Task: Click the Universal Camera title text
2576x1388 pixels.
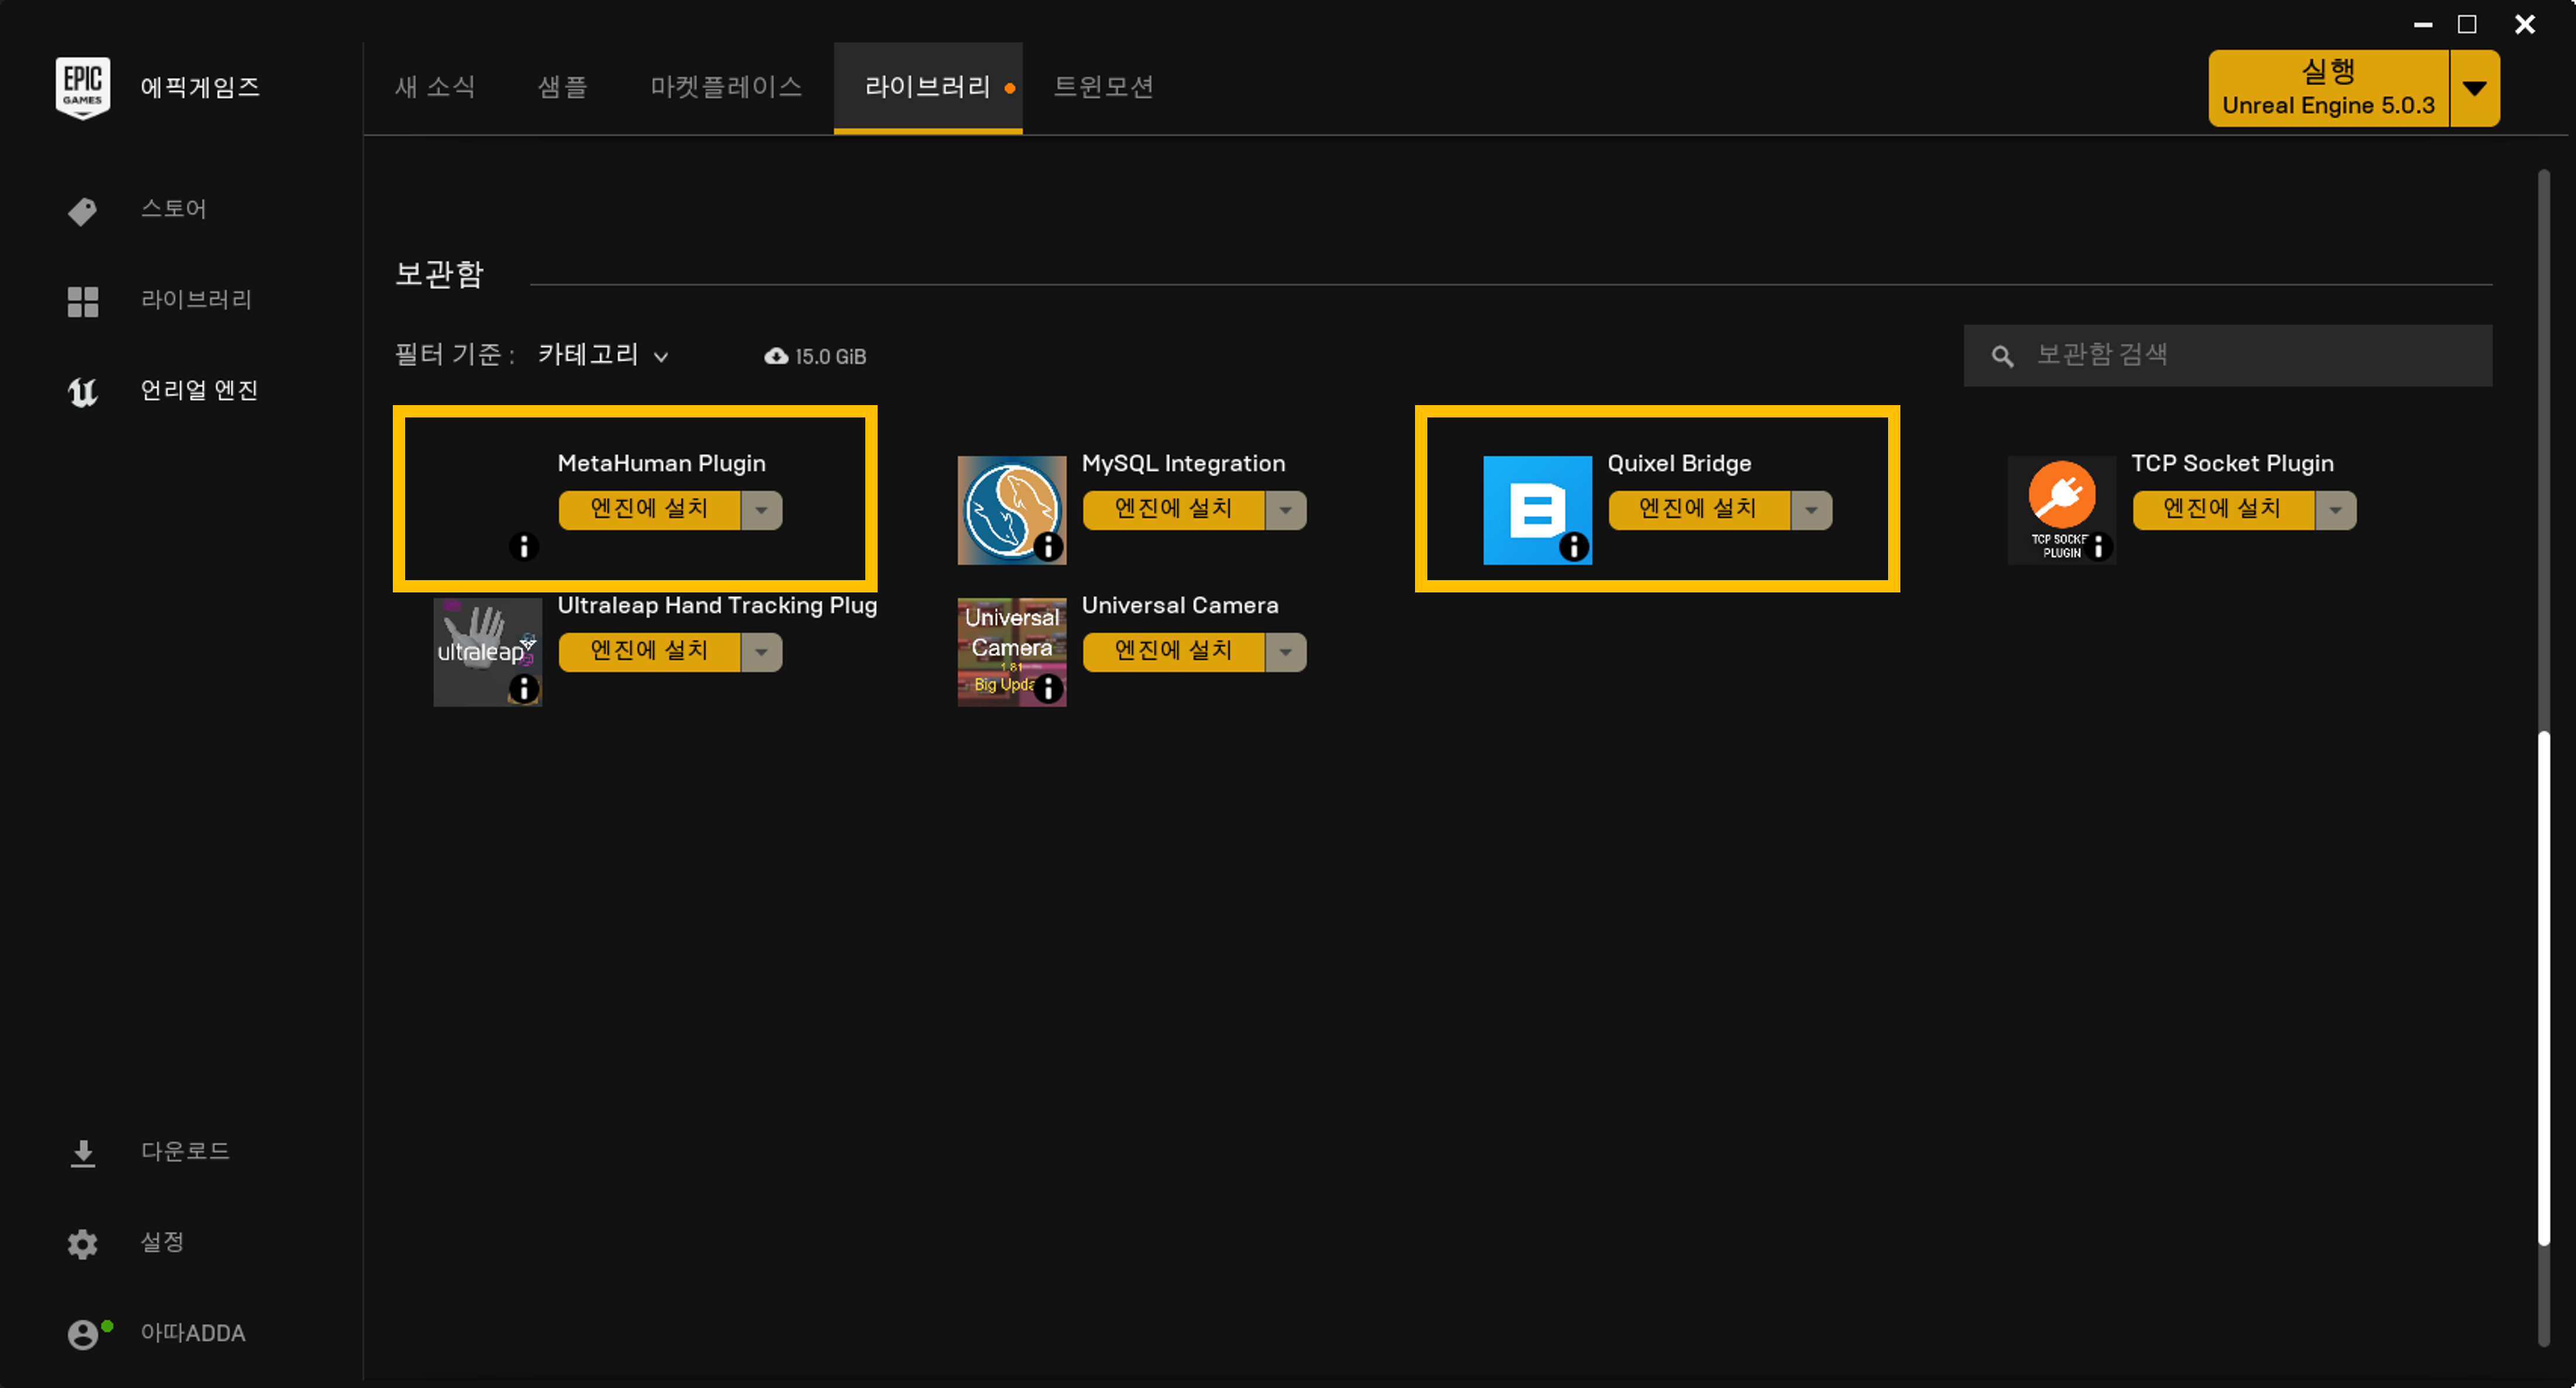Action: pos(1180,606)
